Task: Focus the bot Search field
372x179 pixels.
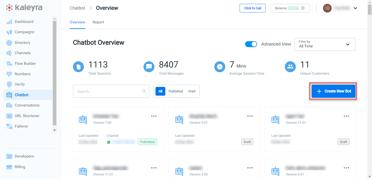Action: coord(111,91)
